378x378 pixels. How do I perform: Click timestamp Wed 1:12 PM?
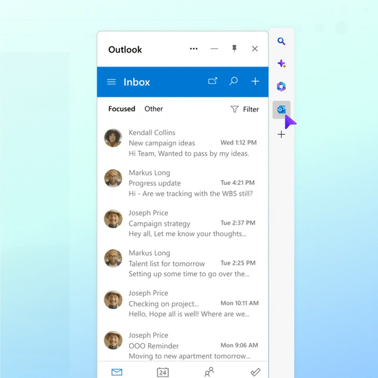click(238, 143)
